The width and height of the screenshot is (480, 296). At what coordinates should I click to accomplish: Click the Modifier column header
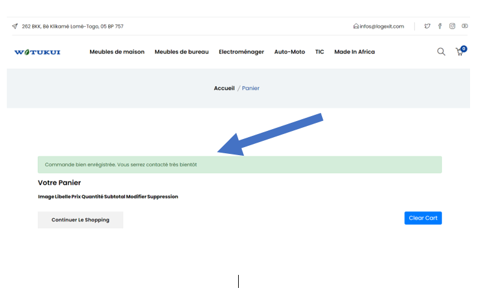[136, 197]
